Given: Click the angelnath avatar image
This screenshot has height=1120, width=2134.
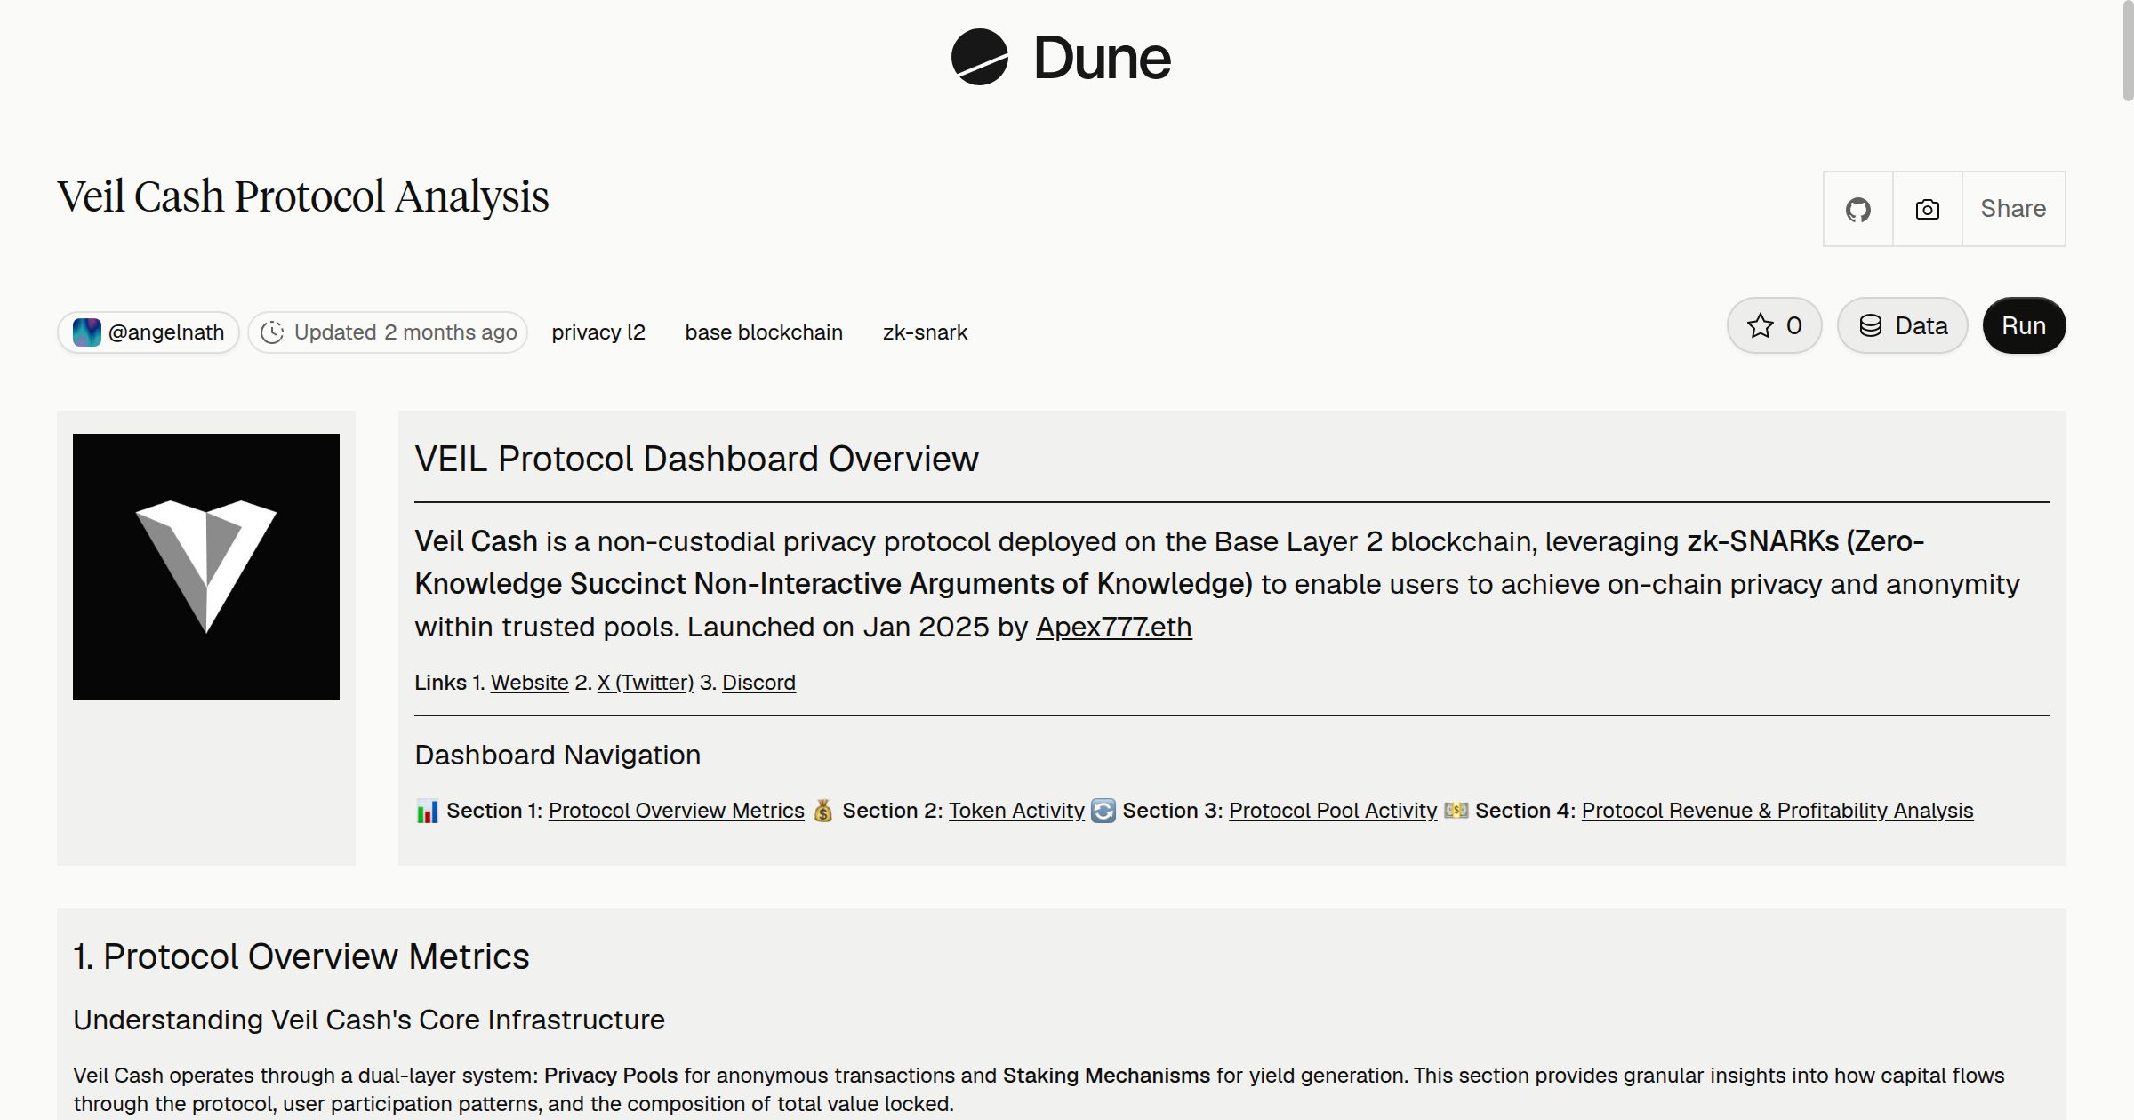Looking at the screenshot, I should [86, 332].
